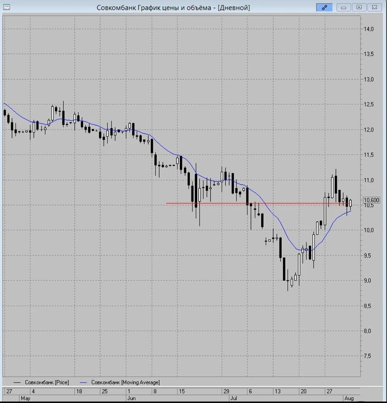Click the May month label
Viewport: 387px width, 403px height.
(x=25, y=398)
